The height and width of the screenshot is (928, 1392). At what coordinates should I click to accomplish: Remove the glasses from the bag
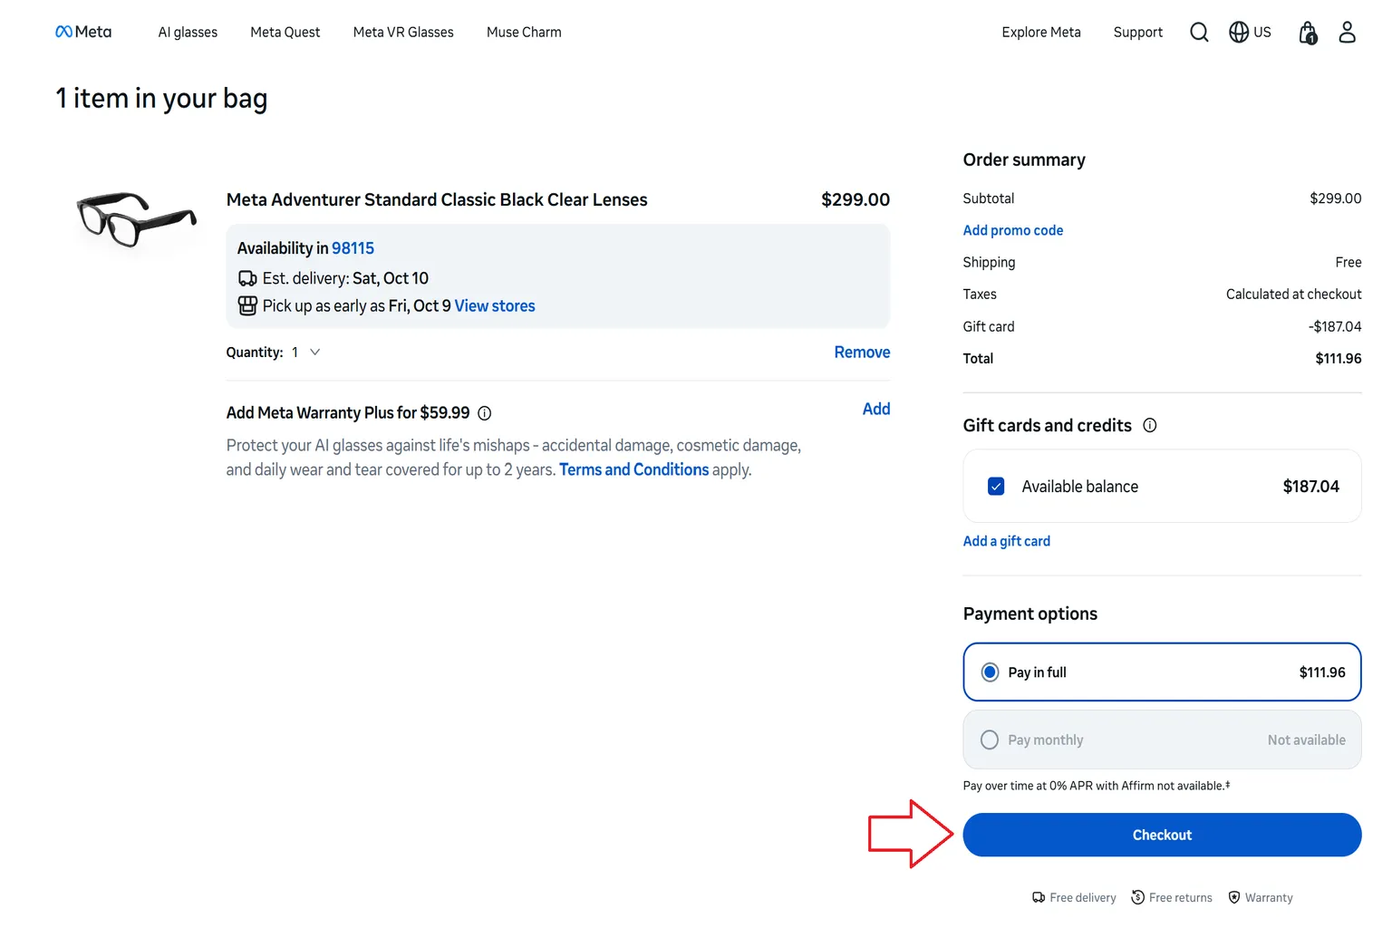pos(862,353)
